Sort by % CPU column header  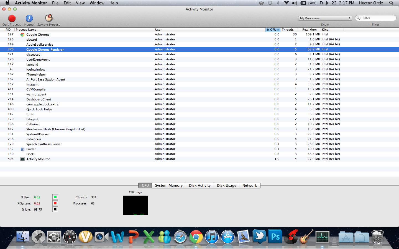point(273,30)
